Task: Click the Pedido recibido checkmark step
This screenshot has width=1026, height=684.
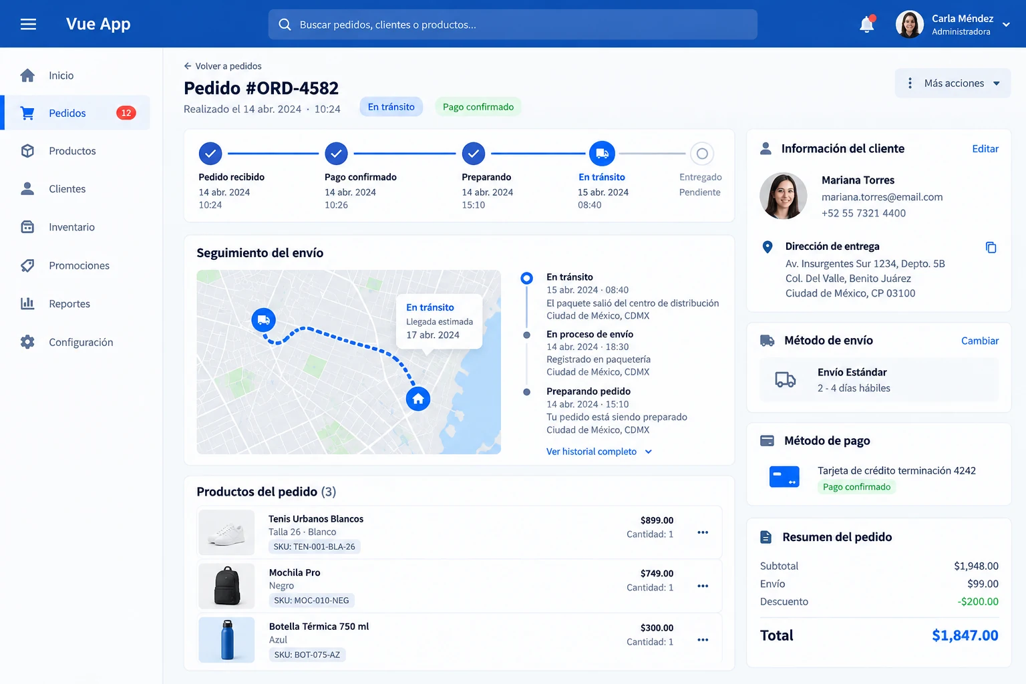Action: pyautogui.click(x=210, y=154)
